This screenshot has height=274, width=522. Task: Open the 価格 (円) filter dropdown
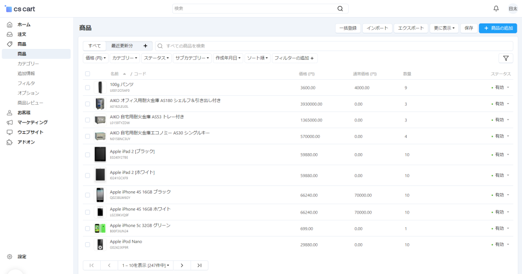click(96, 58)
